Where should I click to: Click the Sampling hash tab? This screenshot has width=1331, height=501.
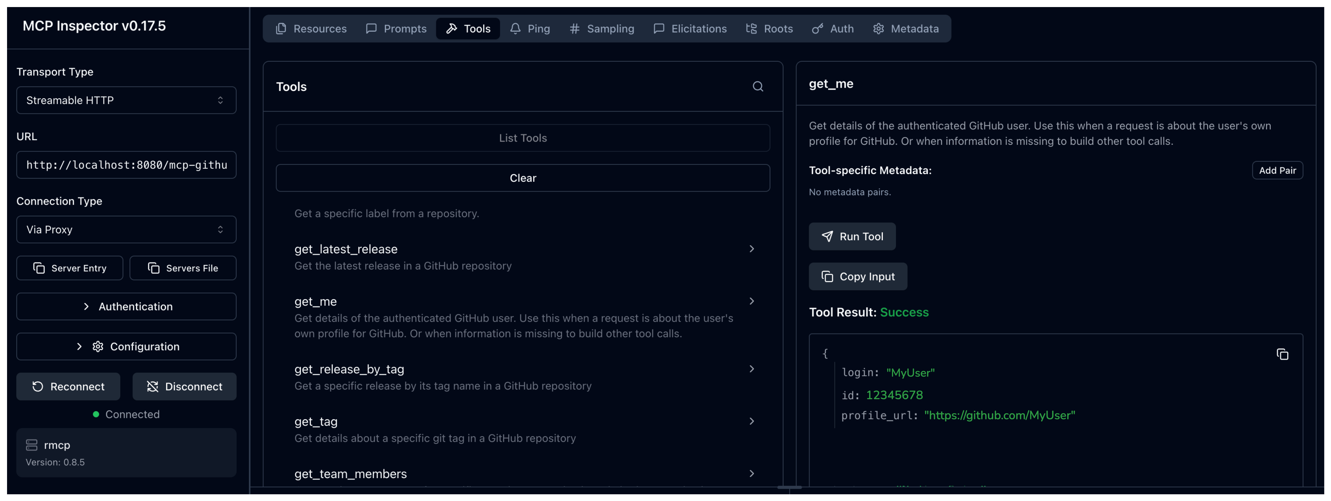(602, 29)
